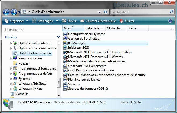Select the Outil Diagnostics de la mémoire icon
This screenshot has height=113, width=177.
pos(65,70)
